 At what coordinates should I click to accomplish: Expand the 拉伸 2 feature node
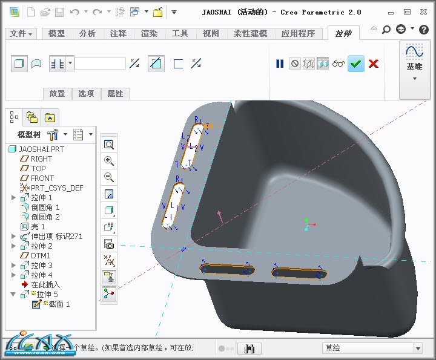(x=13, y=246)
